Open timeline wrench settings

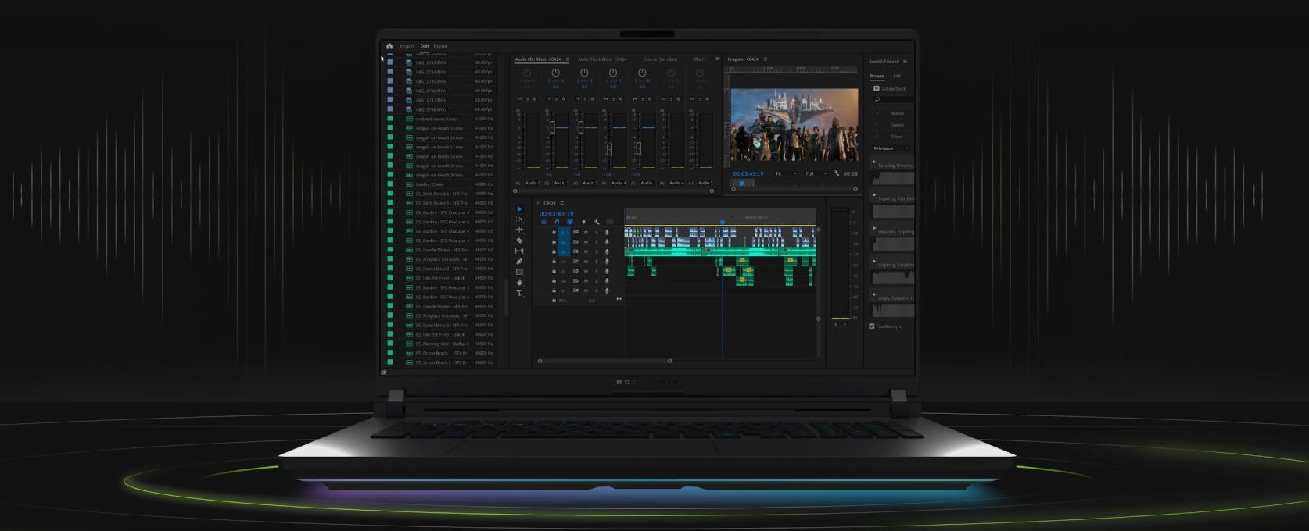[x=597, y=222]
